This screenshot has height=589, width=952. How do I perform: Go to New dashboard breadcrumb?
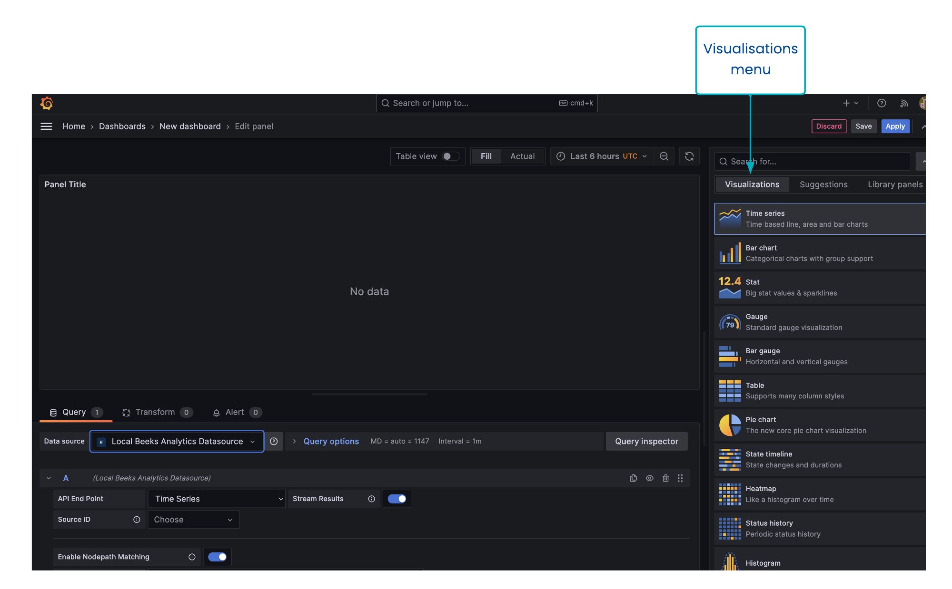coord(190,126)
